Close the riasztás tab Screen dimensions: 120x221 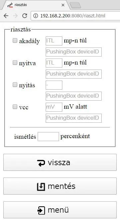tap(63, 5)
